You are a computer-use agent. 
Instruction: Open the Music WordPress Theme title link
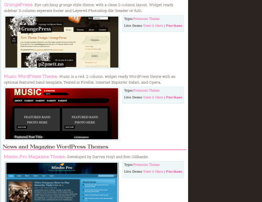pos(30,76)
